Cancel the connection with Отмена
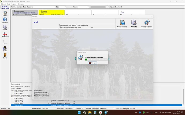Viewport: 185px width, 115px height. pyautogui.click(x=93, y=63)
